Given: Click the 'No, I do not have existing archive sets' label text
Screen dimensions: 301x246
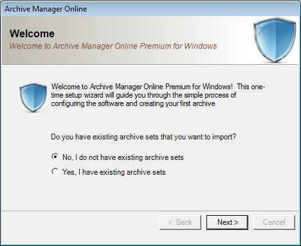Looking at the screenshot, I should [123, 157].
